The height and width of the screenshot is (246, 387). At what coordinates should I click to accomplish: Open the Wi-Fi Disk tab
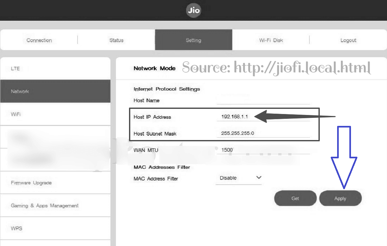tap(271, 40)
